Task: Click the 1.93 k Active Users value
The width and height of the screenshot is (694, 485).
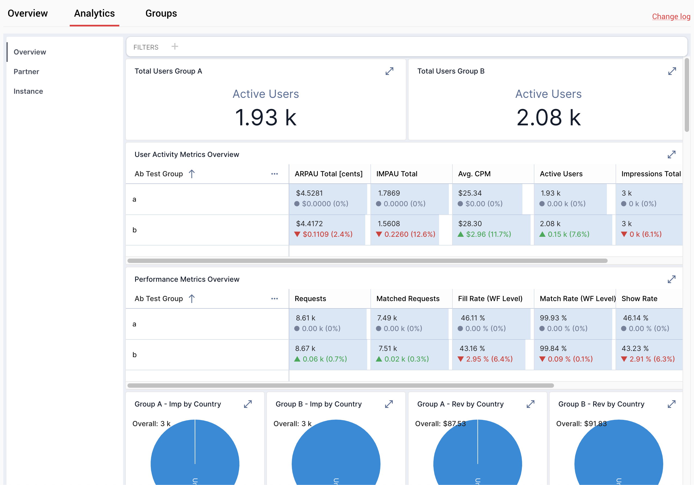Action: pyautogui.click(x=266, y=117)
